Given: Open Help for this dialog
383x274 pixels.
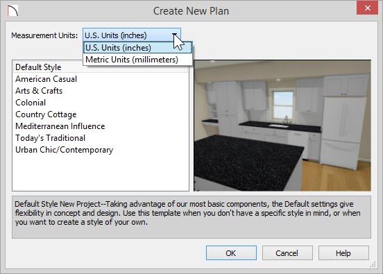Looking at the screenshot, I should tap(343, 253).
